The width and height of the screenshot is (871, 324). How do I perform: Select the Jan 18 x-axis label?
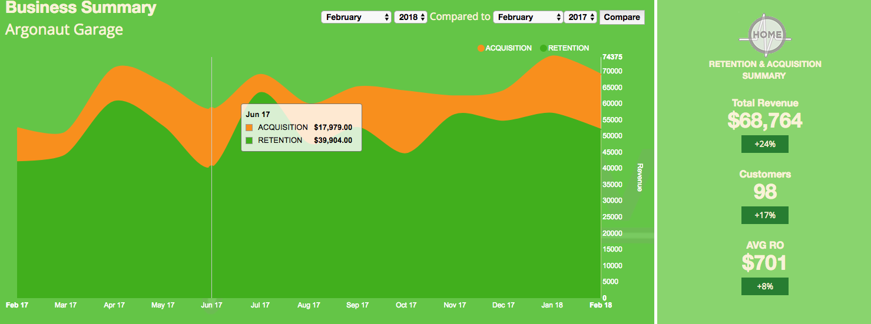tap(552, 305)
